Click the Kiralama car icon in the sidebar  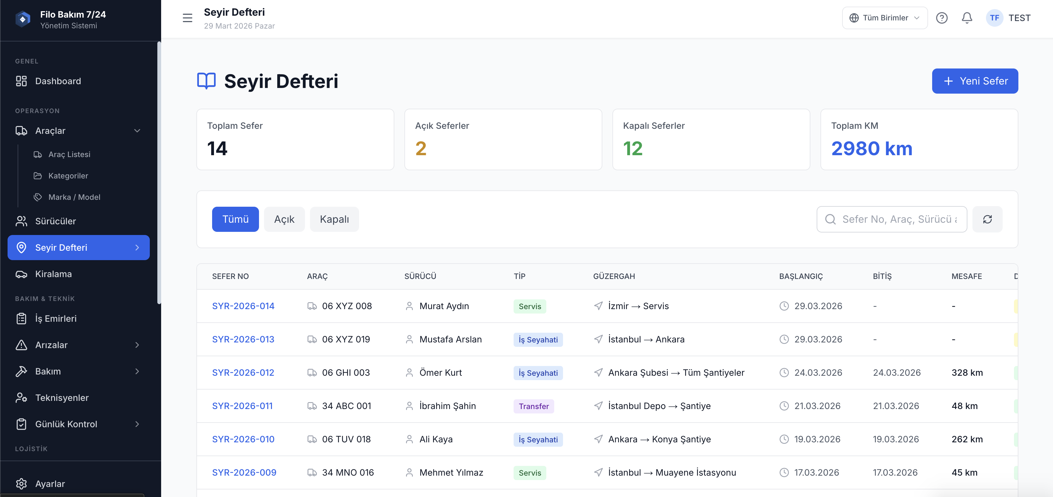[x=21, y=274]
